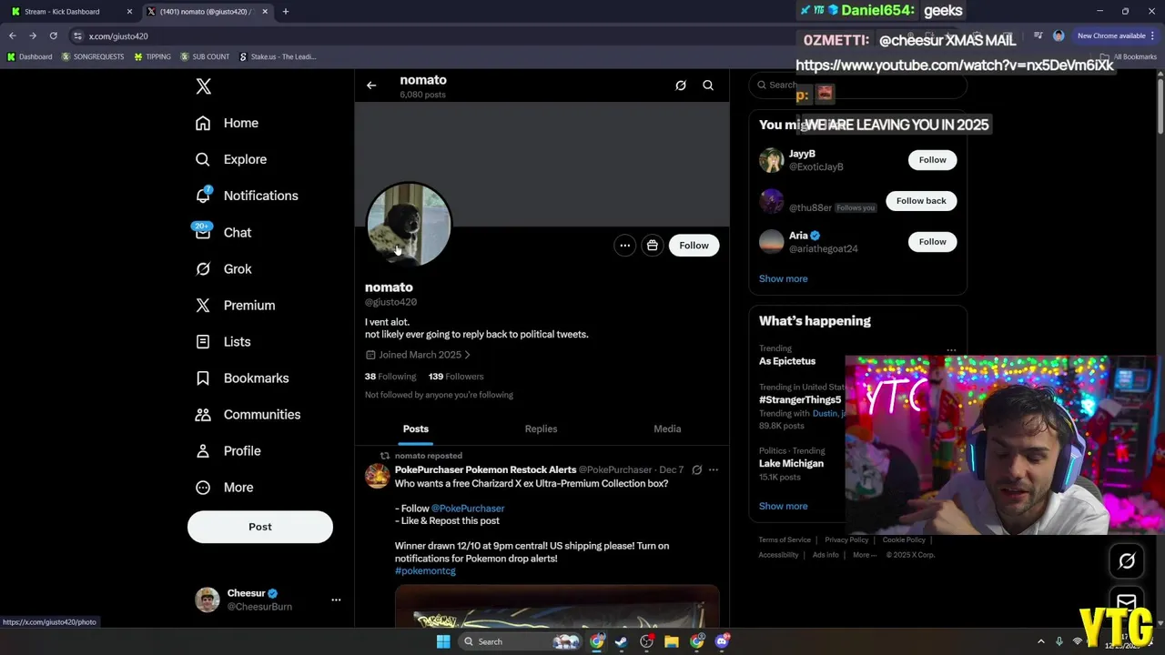The height and width of the screenshot is (655, 1165).
Task: Open JayyB avatar in suggestions
Action: pos(772,160)
